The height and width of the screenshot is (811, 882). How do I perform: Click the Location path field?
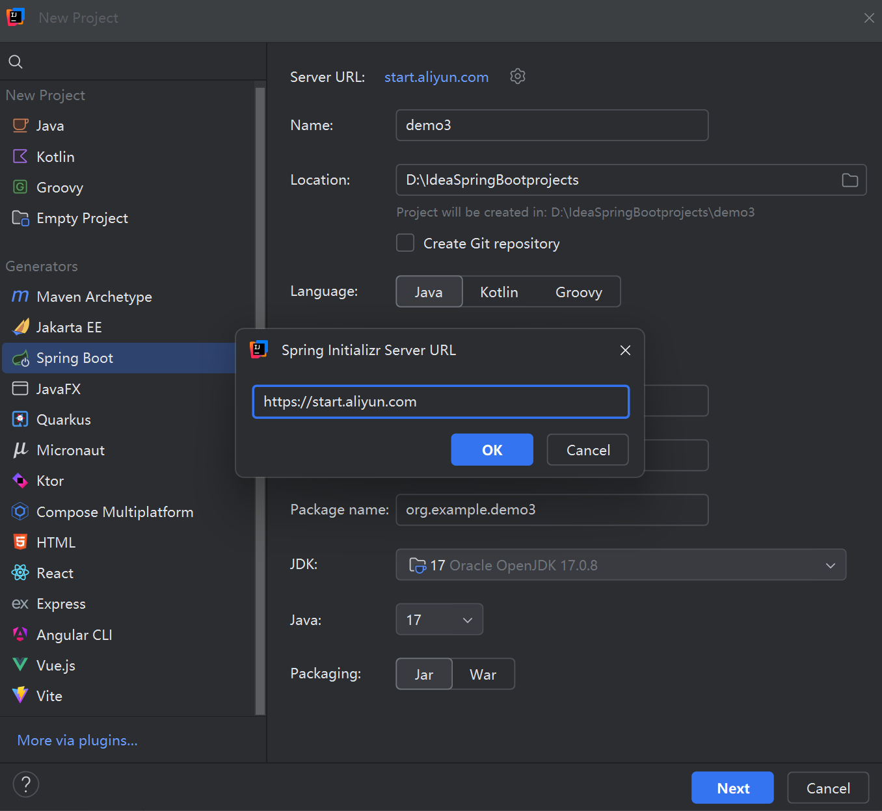point(631,180)
